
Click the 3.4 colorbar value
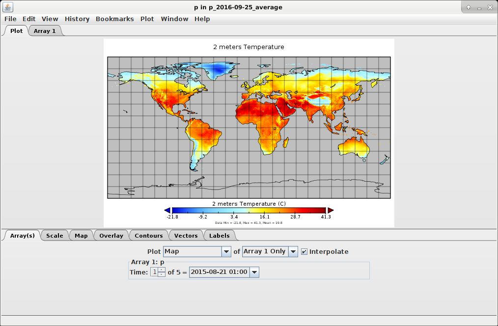point(234,217)
